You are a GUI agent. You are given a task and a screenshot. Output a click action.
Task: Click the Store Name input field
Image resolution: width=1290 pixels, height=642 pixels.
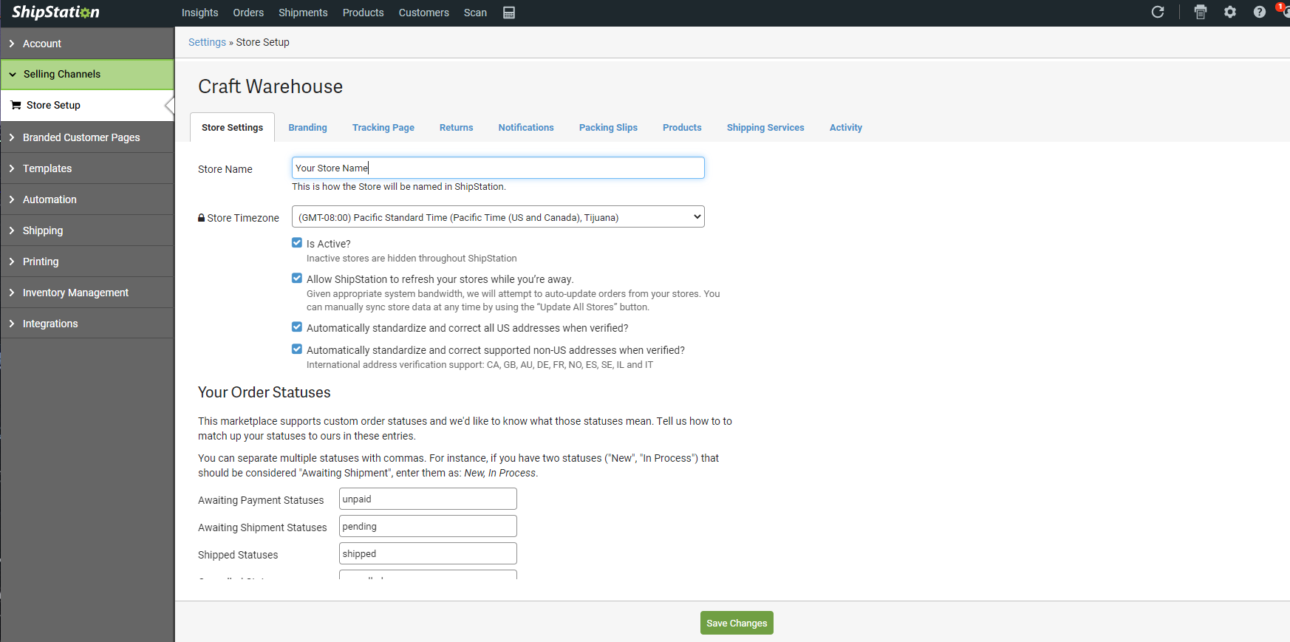pos(498,168)
